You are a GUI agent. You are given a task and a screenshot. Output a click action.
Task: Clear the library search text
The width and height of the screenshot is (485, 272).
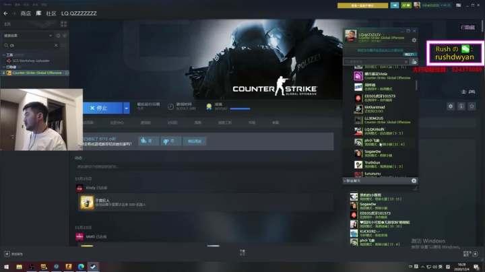[x=56, y=45]
